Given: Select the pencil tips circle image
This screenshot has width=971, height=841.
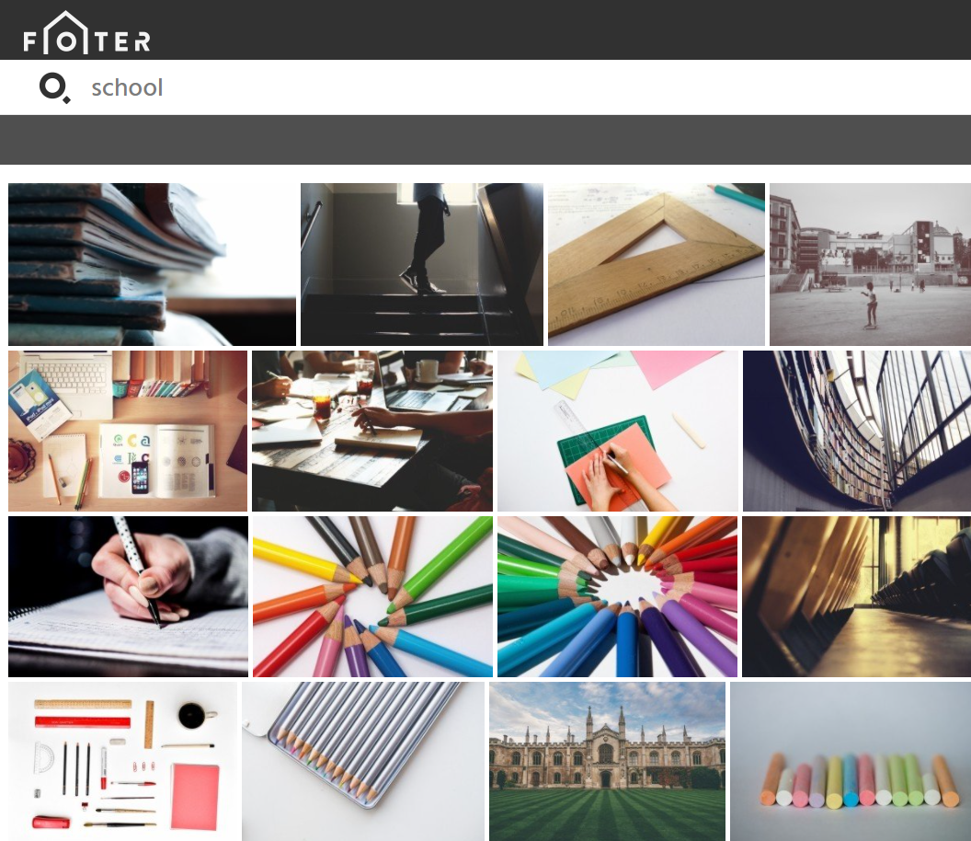Looking at the screenshot, I should pos(617,596).
